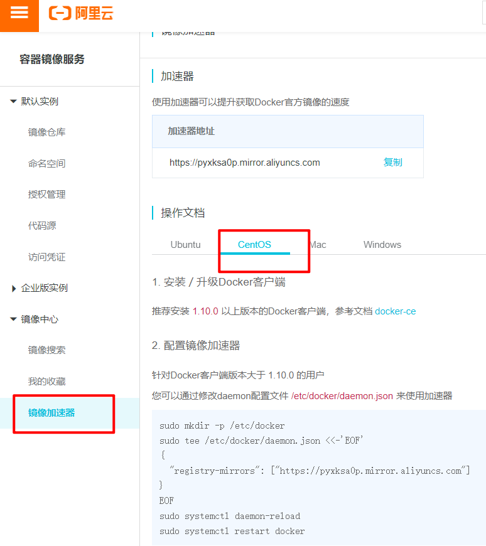Click the sudo systemctl daemon-reload line
Image resolution: width=486 pixels, height=546 pixels.
230,516
